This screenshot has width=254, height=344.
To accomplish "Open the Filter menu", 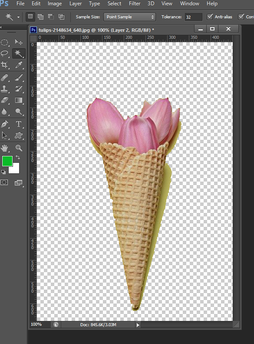I will (135, 3).
